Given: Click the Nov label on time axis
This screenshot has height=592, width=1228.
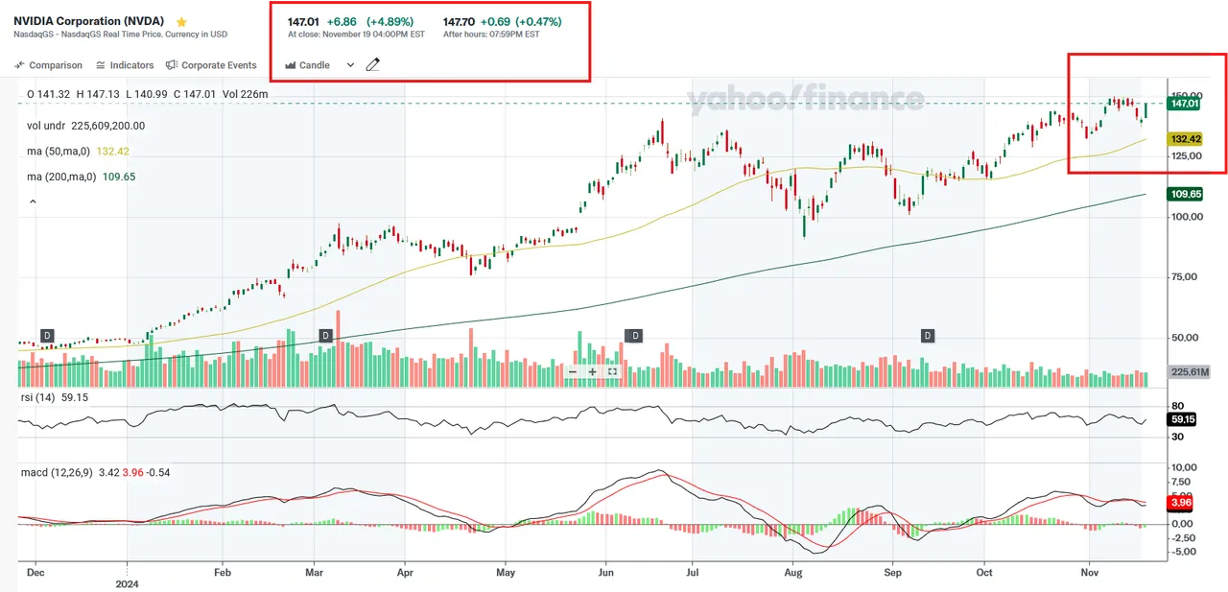Looking at the screenshot, I should 1089,571.
